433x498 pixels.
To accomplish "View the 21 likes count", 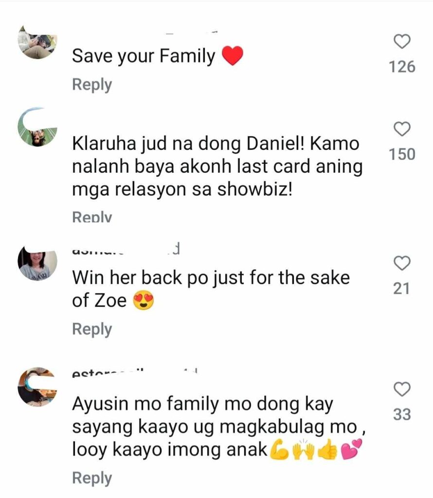I will [x=401, y=289].
